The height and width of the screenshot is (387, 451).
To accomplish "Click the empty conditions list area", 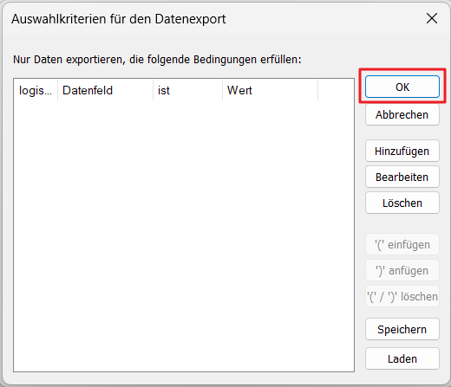I will (x=184, y=235).
